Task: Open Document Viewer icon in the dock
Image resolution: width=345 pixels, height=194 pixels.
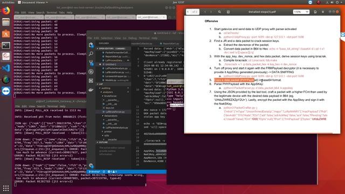Action: pyautogui.click(x=6, y=57)
